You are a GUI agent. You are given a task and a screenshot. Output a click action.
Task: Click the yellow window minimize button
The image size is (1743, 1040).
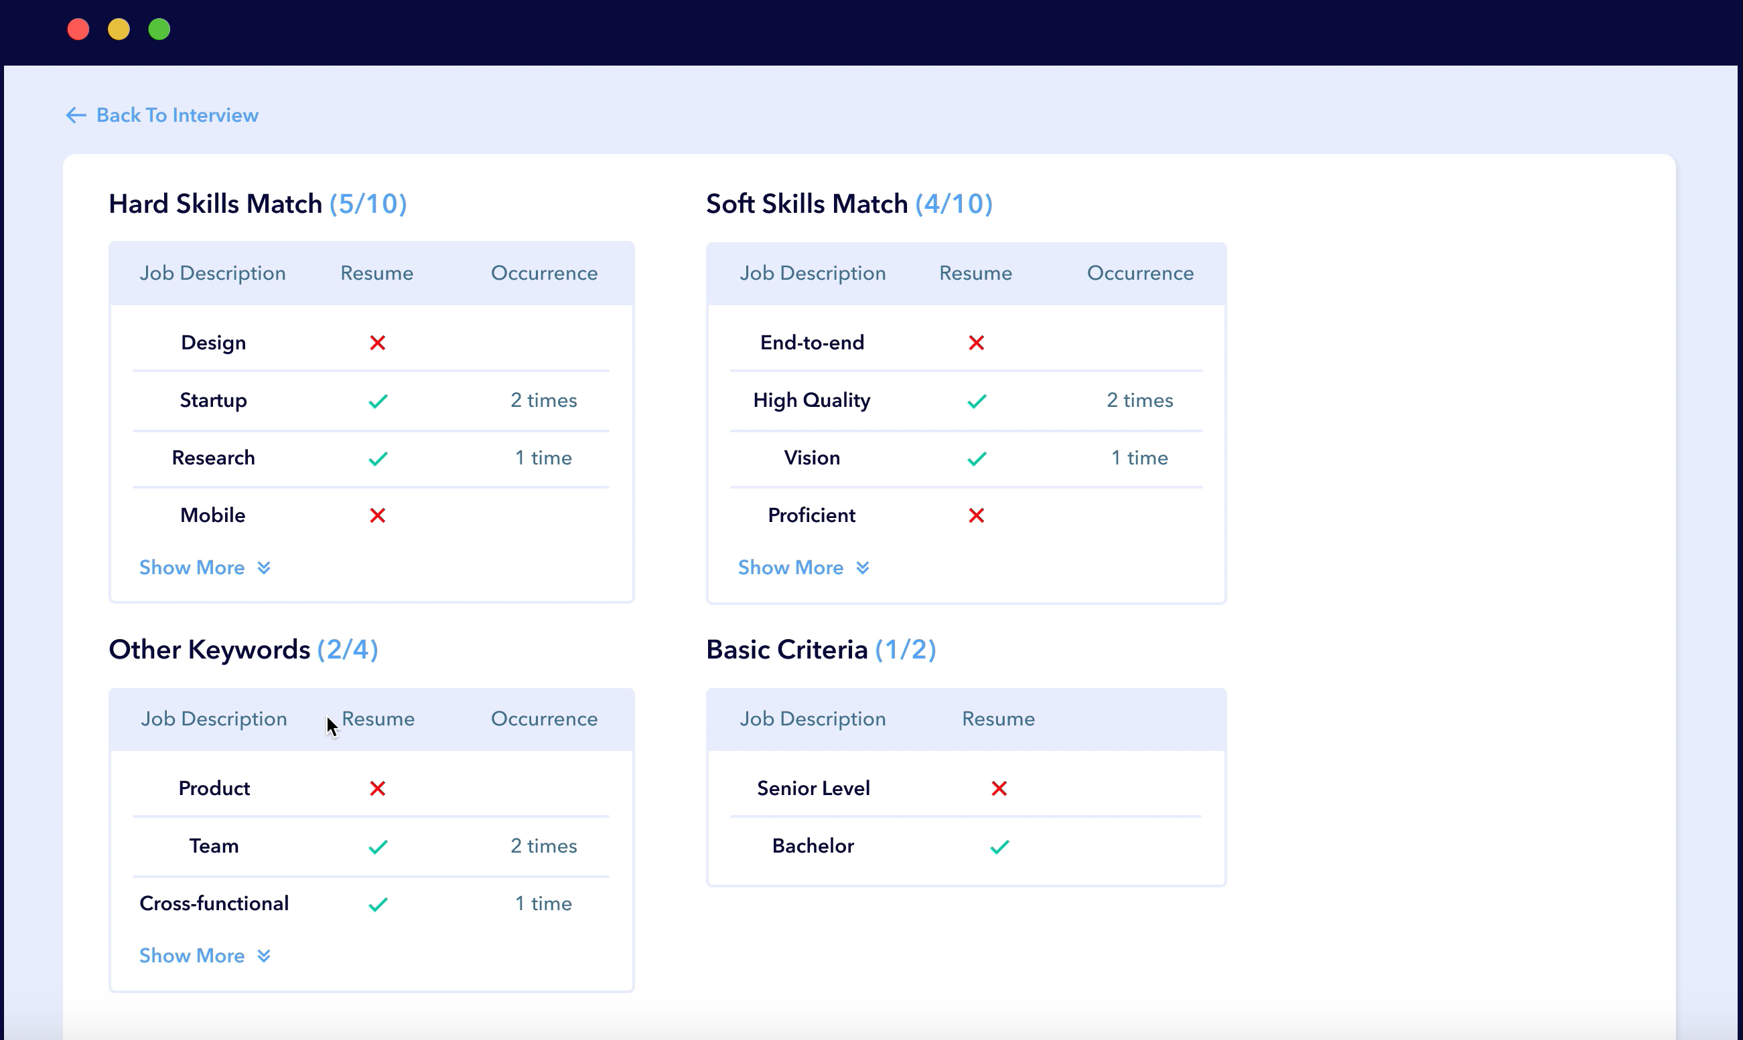click(119, 29)
